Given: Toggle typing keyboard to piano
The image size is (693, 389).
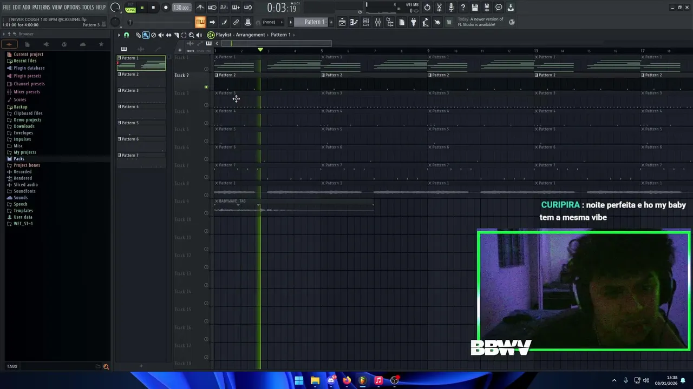Looking at the screenshot, I should point(200,22).
